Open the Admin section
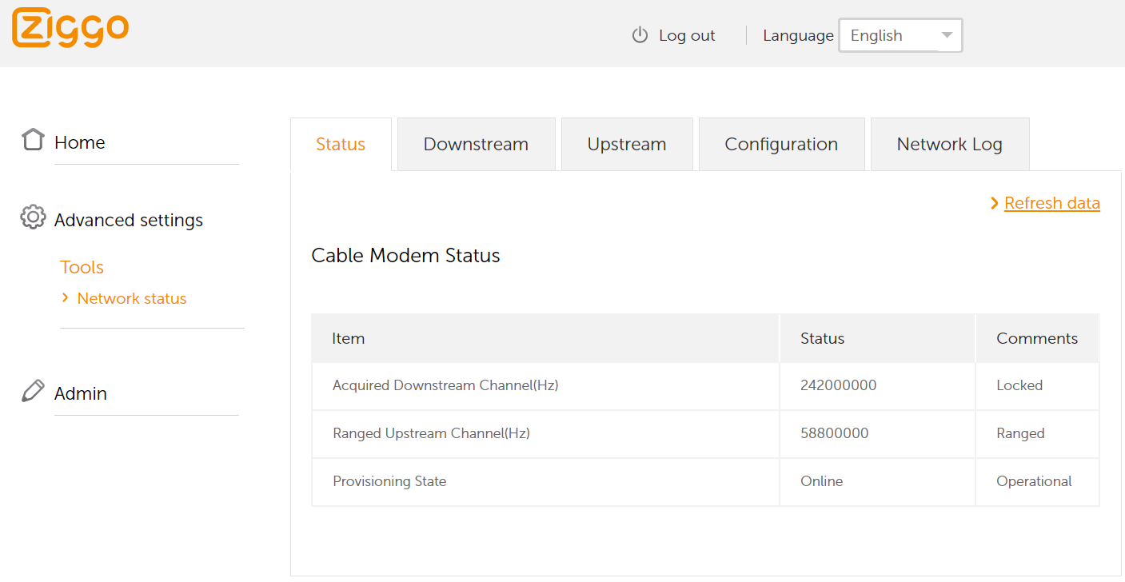Viewport: 1125px width, 582px height. [x=81, y=393]
